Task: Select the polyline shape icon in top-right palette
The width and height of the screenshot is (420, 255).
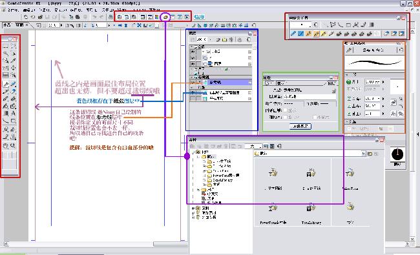Action: [333, 25]
